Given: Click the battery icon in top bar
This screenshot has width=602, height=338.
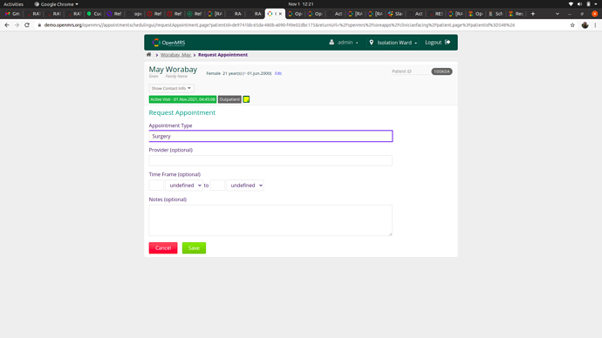Looking at the screenshot, I should (588, 3).
